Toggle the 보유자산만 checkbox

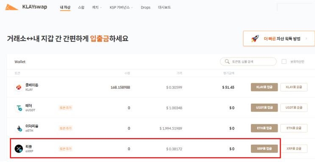pos(284,62)
